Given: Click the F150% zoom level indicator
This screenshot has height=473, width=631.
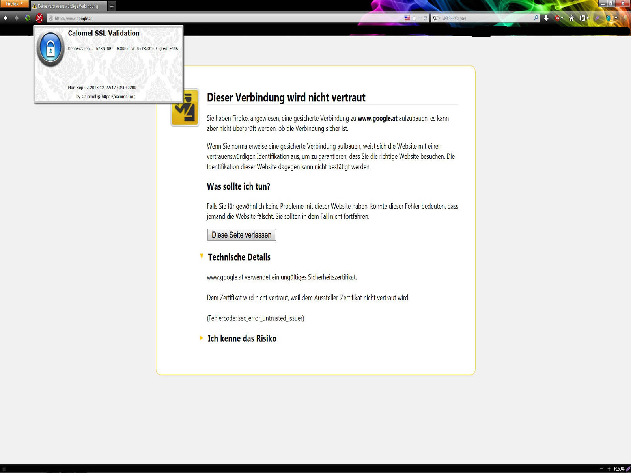Looking at the screenshot, I should point(619,469).
